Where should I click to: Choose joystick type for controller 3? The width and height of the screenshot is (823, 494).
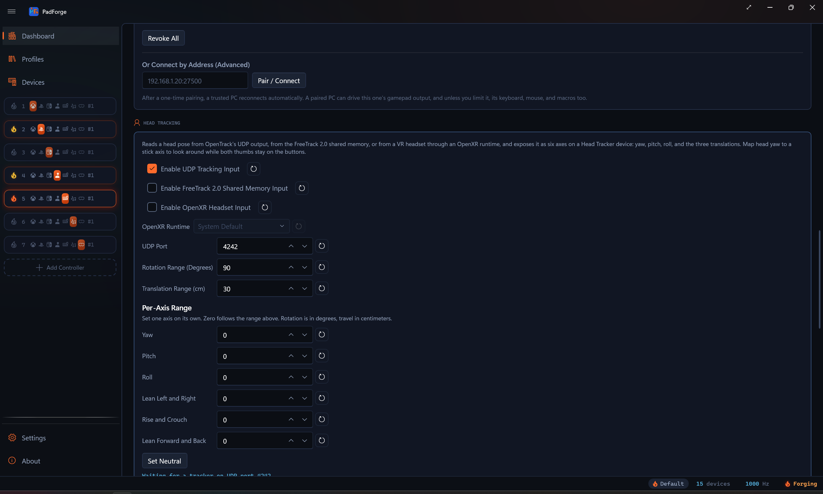(x=57, y=152)
